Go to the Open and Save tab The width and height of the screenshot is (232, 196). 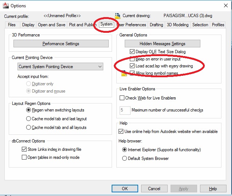click(52, 25)
